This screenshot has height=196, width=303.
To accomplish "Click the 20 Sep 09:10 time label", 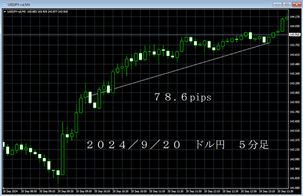I will point(47,191).
